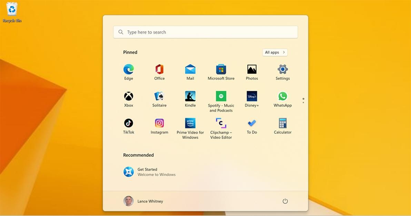Launch the Calculator app
The height and width of the screenshot is (216, 411).
(x=283, y=126)
